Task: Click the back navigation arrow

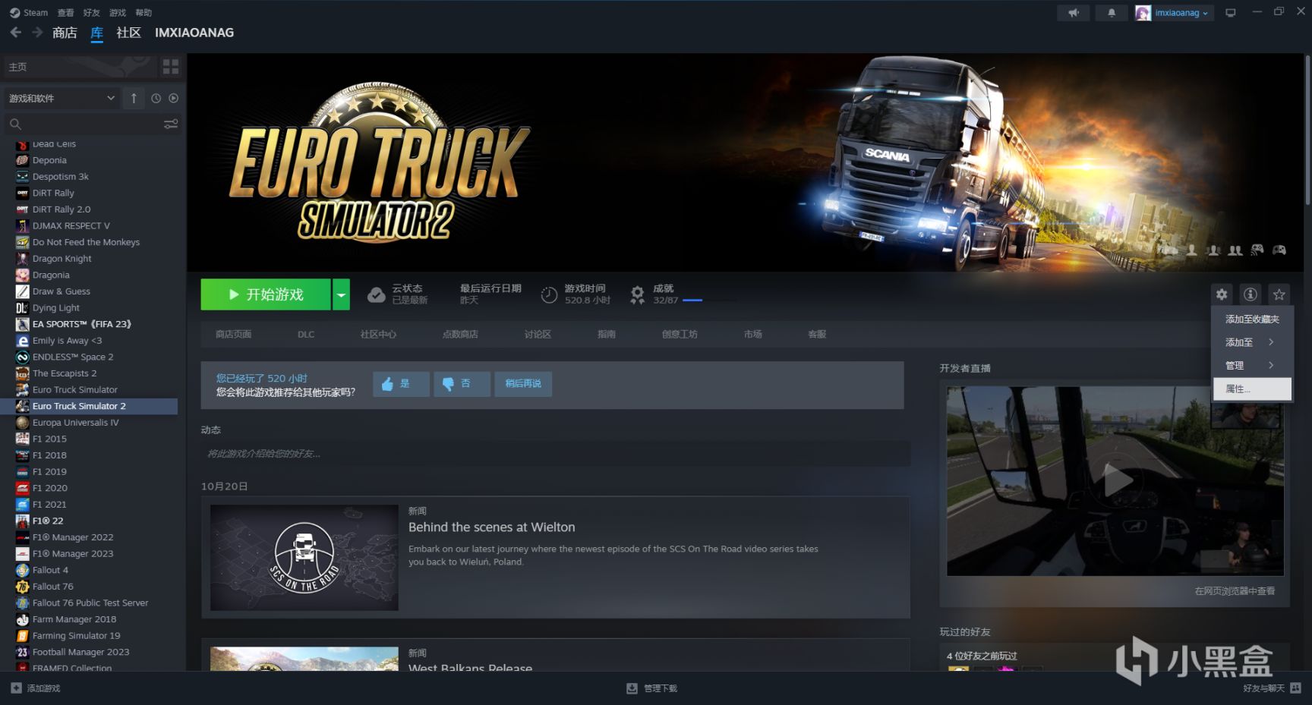Action: point(16,33)
